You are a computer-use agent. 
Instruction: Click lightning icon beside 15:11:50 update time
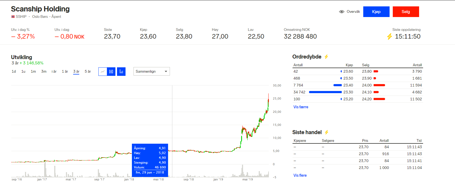tap(390, 36)
